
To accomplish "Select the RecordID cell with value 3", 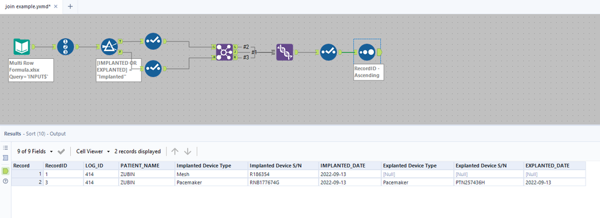I will pos(64,183).
